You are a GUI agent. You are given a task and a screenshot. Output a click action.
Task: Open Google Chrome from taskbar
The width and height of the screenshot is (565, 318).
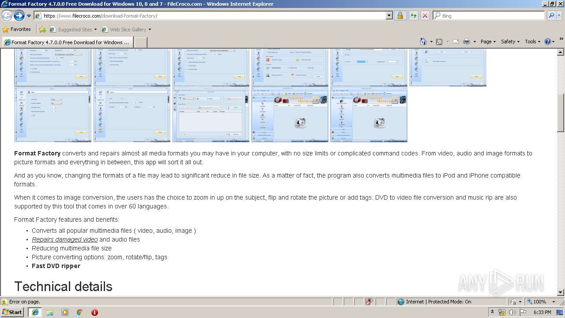(x=80, y=312)
